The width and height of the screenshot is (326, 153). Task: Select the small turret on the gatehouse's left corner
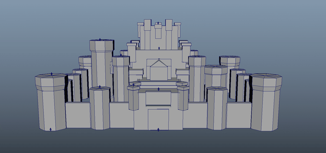pos(133,98)
